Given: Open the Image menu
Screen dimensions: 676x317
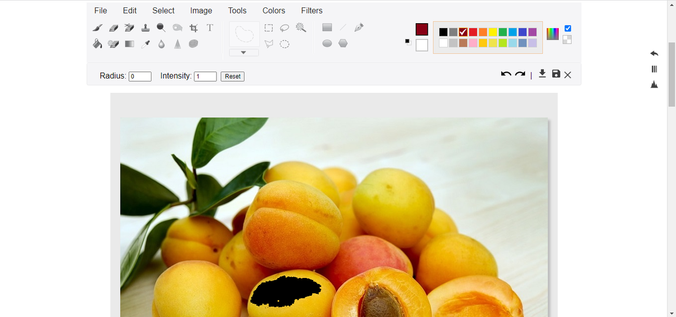Looking at the screenshot, I should click(x=201, y=11).
